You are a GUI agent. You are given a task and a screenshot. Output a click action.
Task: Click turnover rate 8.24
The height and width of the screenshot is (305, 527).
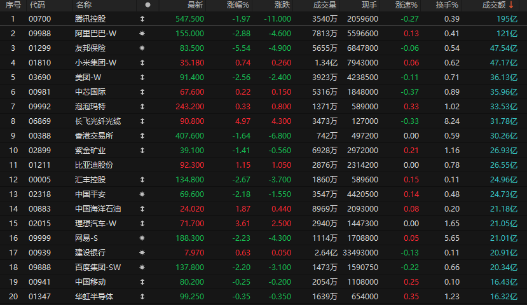point(452,121)
